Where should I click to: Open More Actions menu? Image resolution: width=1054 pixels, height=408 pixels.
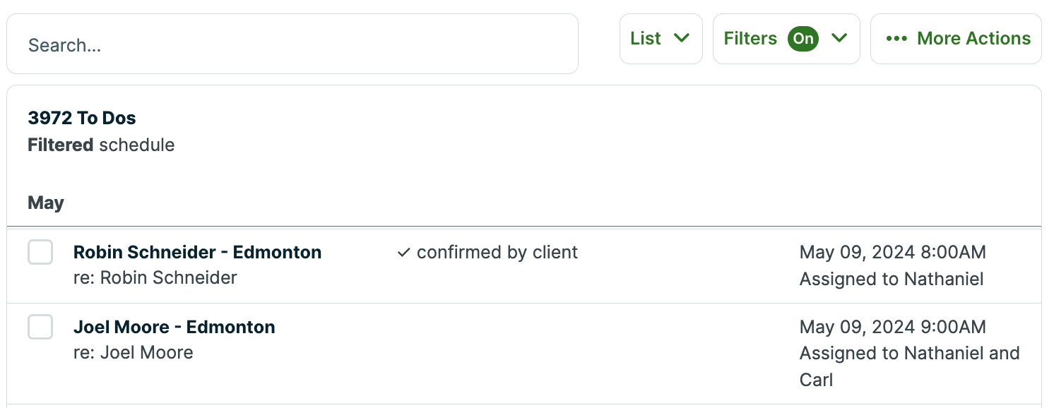(x=956, y=39)
